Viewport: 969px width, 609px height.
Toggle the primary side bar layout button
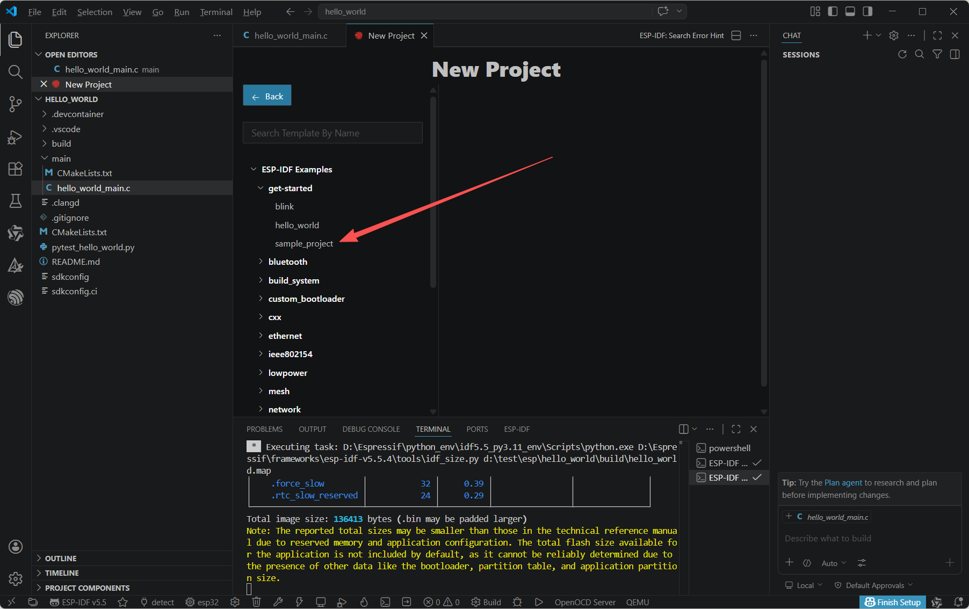(833, 11)
